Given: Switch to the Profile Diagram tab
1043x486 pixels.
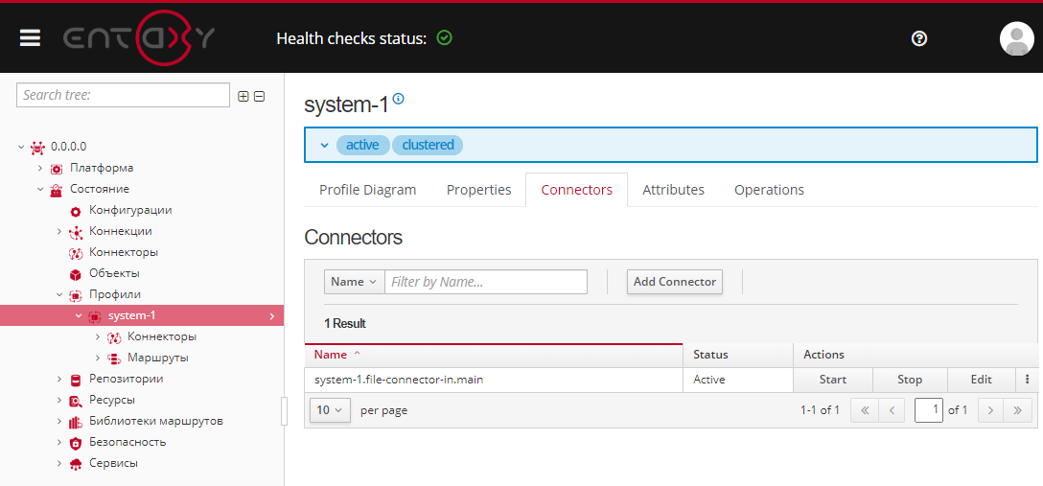Looking at the screenshot, I should tap(368, 190).
